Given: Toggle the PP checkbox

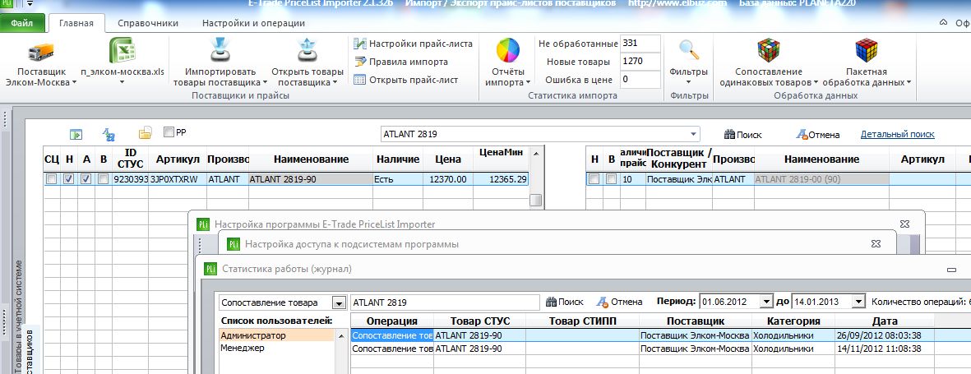Looking at the screenshot, I should (x=169, y=132).
